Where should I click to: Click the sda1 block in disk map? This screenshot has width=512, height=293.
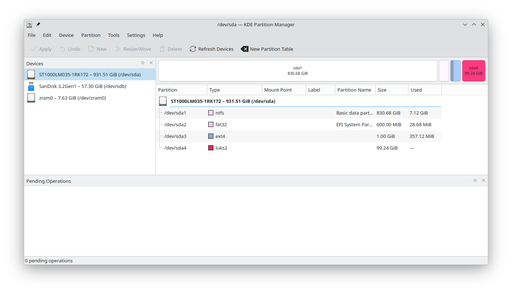[297, 71]
